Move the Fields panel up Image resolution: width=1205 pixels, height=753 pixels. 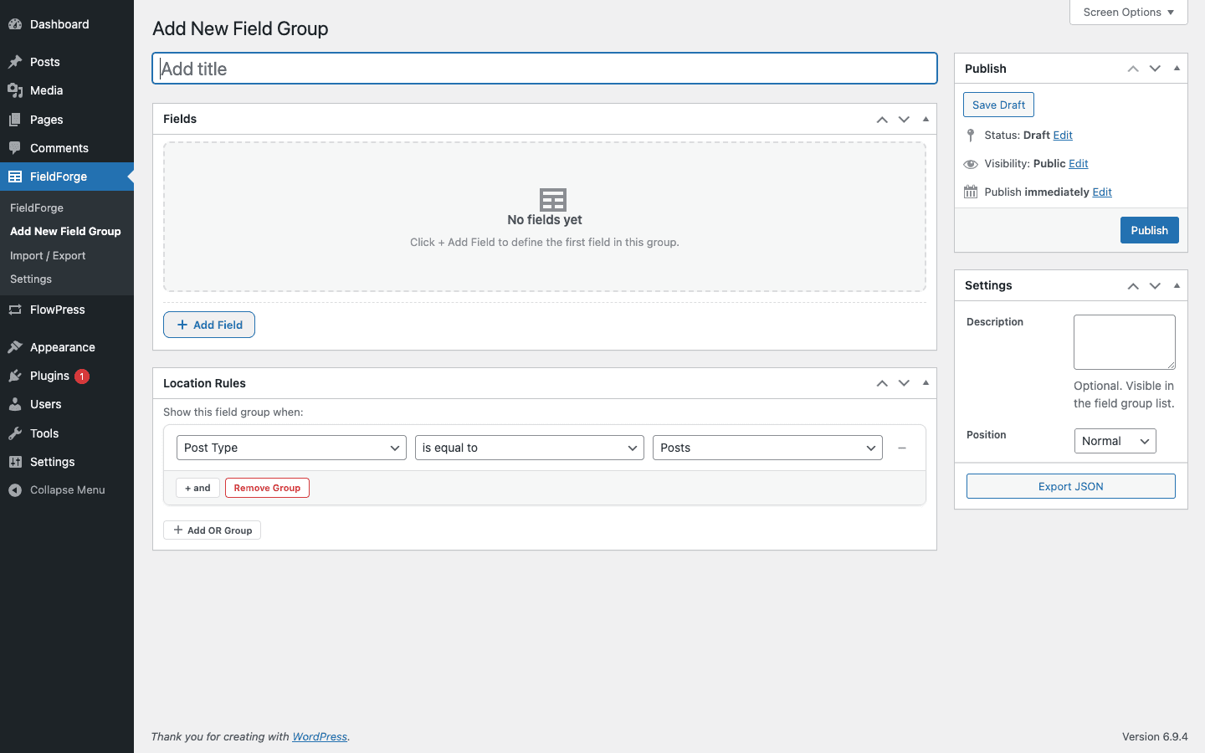click(x=882, y=120)
